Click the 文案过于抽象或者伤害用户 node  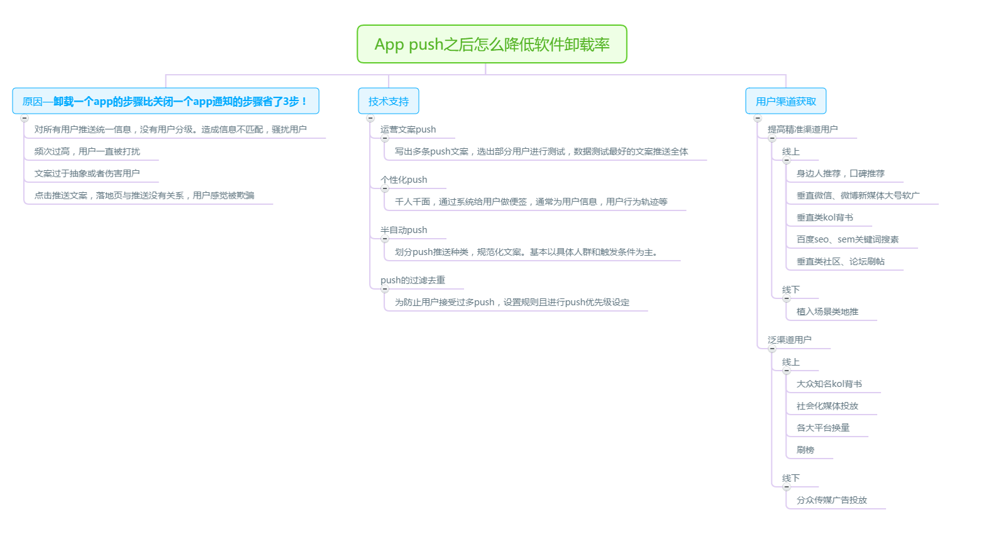[87, 173]
